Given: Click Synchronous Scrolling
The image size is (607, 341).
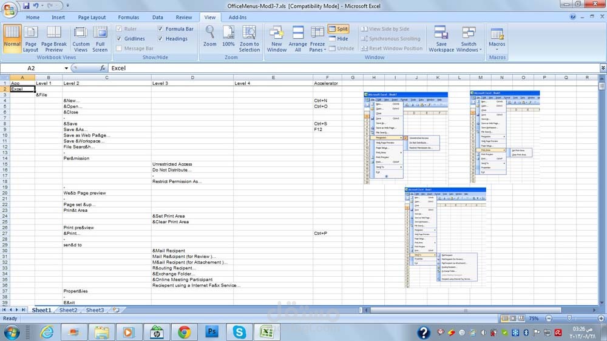Looking at the screenshot, I should (x=390, y=38).
